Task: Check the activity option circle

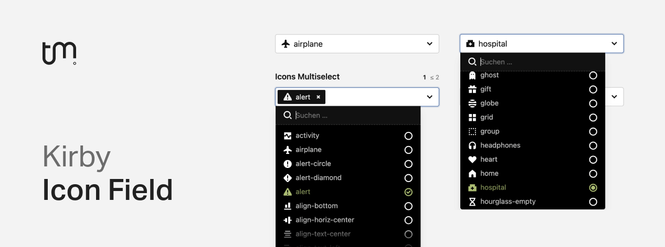Action: 408,136
